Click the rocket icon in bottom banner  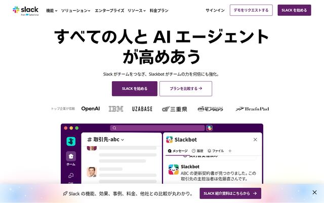point(65,194)
